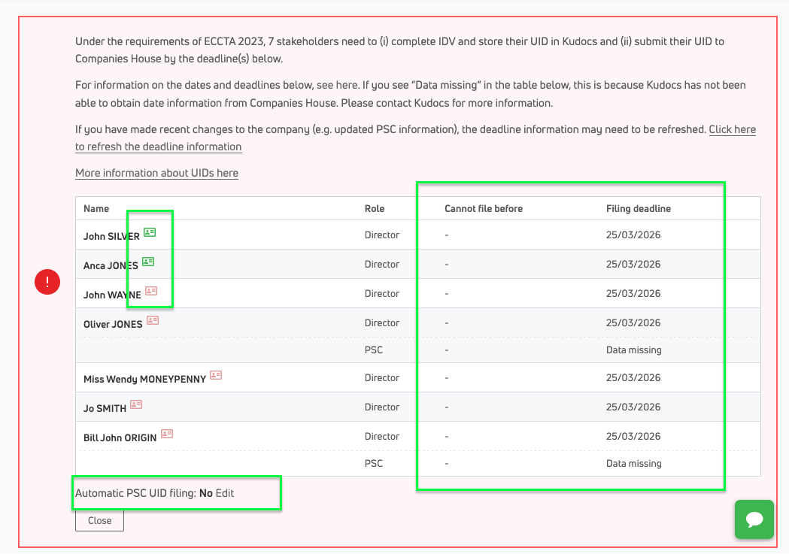
Task: Click 'Data missing' in Oliver JONES's PSC row
Action: pos(633,350)
